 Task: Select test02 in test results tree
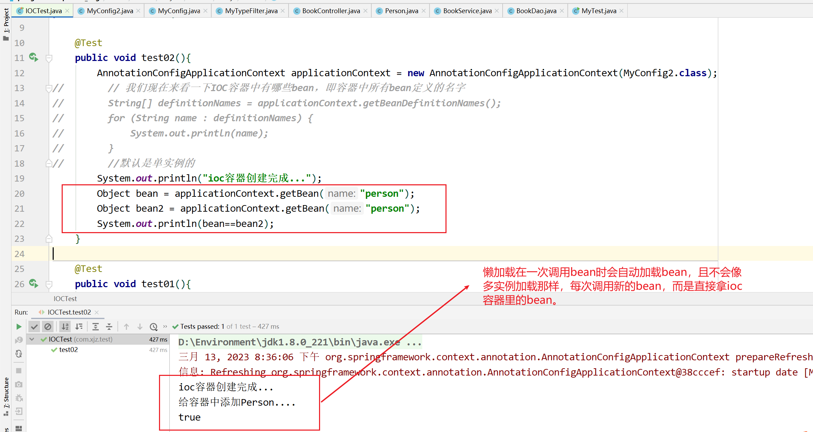pos(68,350)
